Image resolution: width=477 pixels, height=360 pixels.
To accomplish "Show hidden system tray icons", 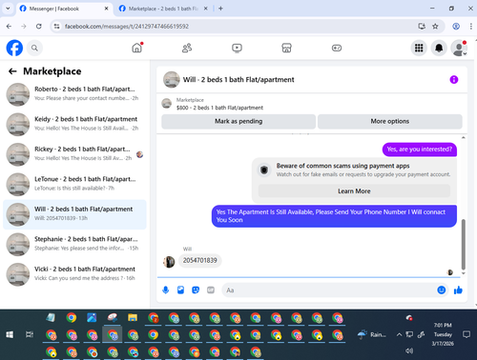I will tap(399, 334).
